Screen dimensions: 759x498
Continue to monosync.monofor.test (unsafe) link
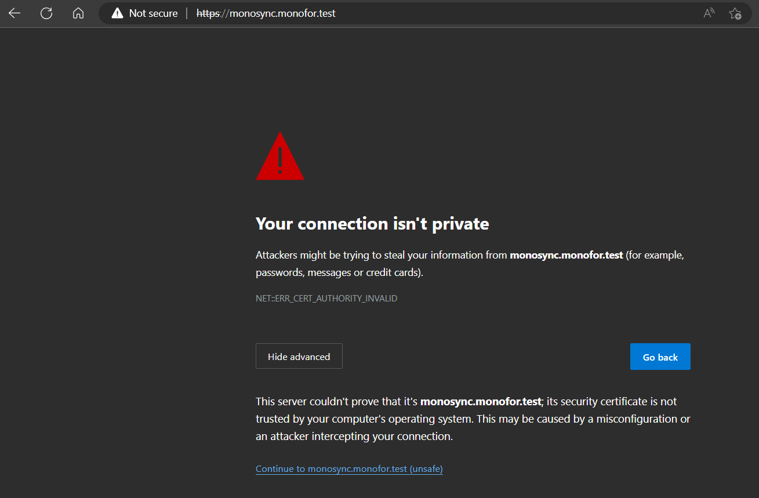click(x=349, y=469)
